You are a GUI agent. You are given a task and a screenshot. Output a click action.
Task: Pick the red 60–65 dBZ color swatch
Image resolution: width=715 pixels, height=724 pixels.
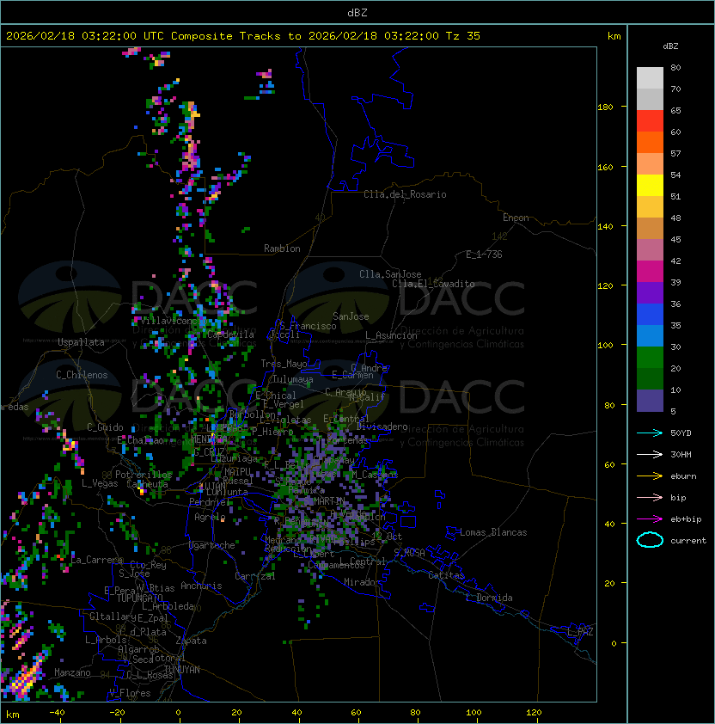(x=650, y=121)
